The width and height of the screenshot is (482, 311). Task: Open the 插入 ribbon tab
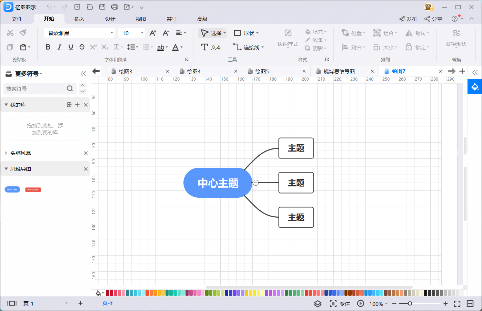pos(79,19)
